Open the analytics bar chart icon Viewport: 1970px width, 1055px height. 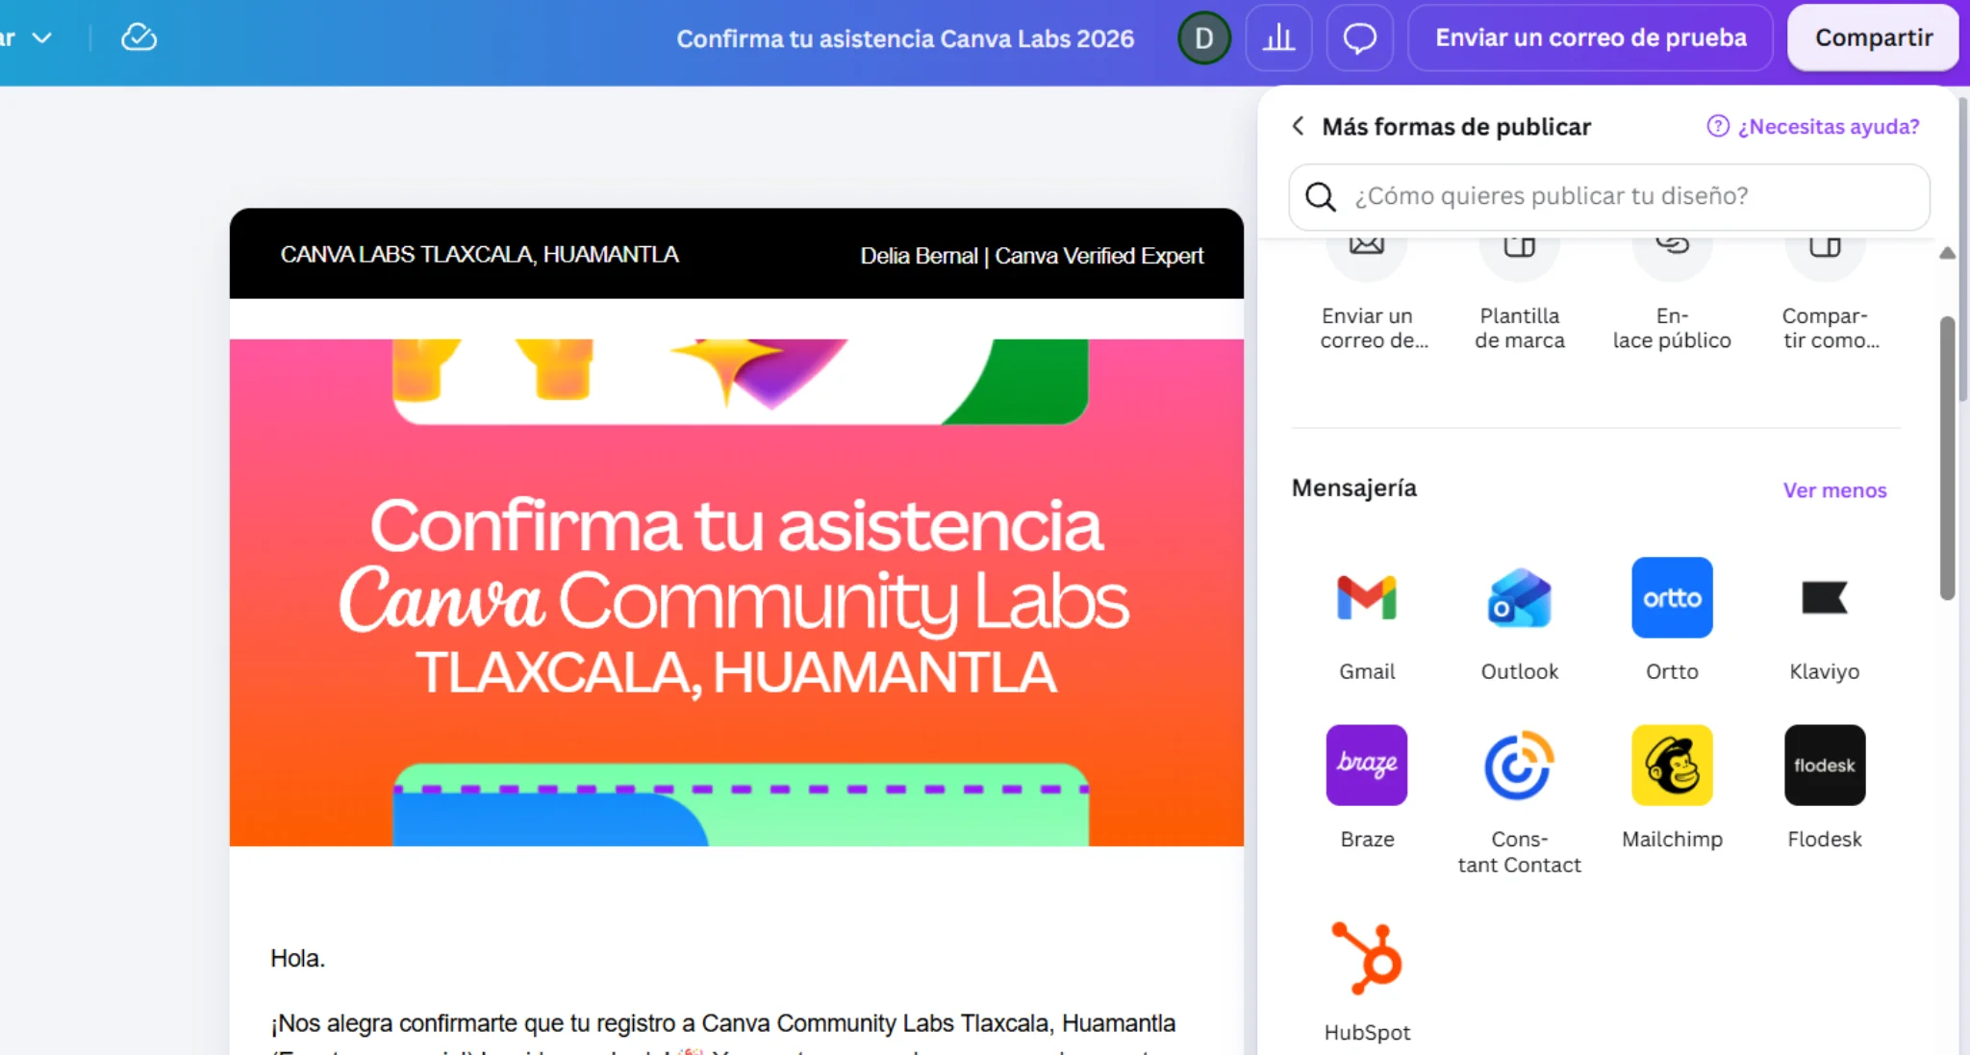[x=1278, y=38]
